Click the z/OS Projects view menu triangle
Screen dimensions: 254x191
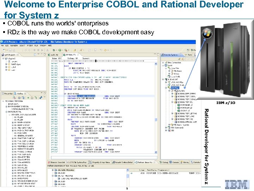click(38, 54)
